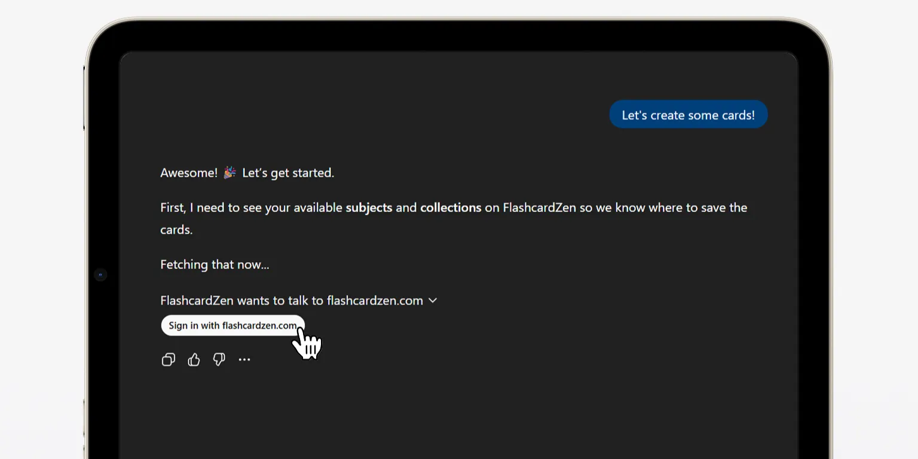The height and width of the screenshot is (459, 918).
Task: Click the copy response icon
Action: click(169, 359)
